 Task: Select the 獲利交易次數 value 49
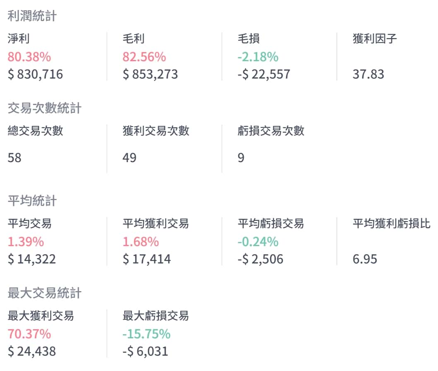[x=129, y=158]
